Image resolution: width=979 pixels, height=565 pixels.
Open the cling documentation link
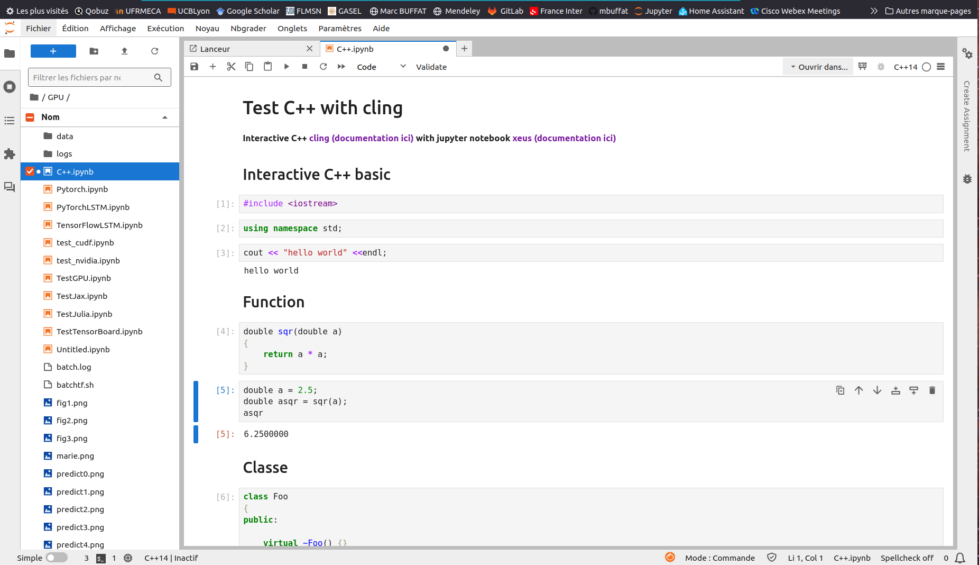(361, 138)
